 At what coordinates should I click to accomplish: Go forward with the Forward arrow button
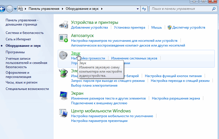point(10,9)
